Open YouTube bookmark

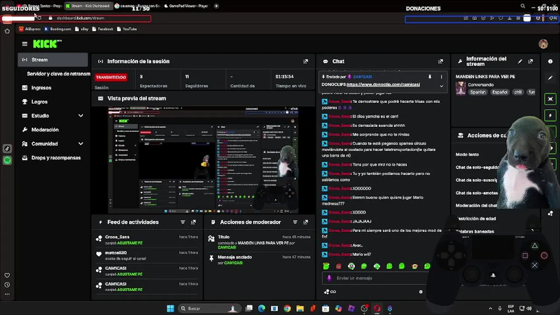[126, 29]
